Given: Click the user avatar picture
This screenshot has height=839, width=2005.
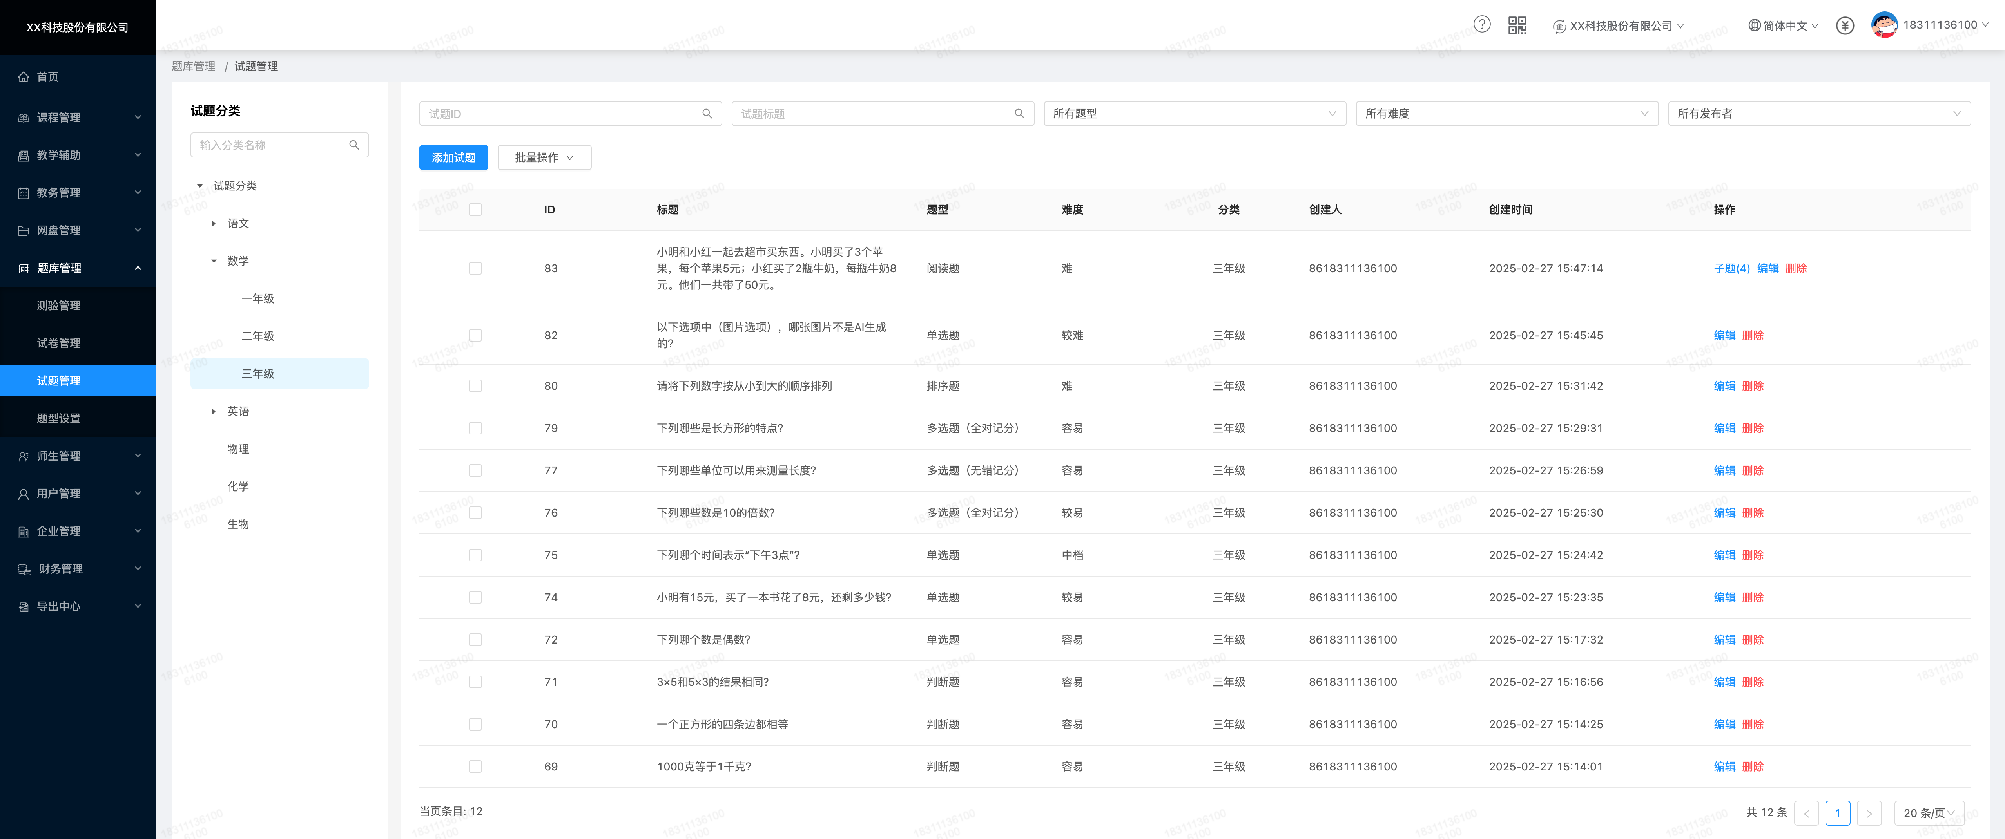Looking at the screenshot, I should click(1884, 25).
